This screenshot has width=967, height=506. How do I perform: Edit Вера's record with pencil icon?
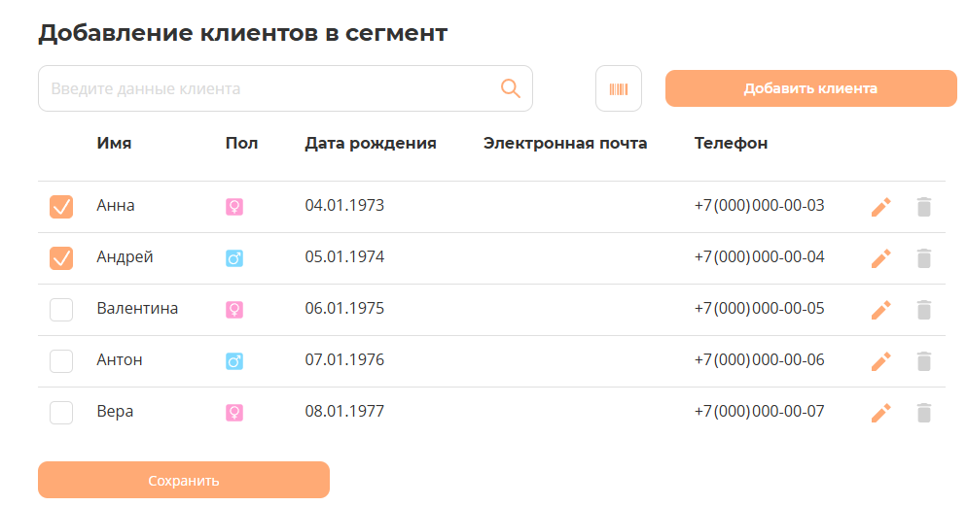click(880, 413)
